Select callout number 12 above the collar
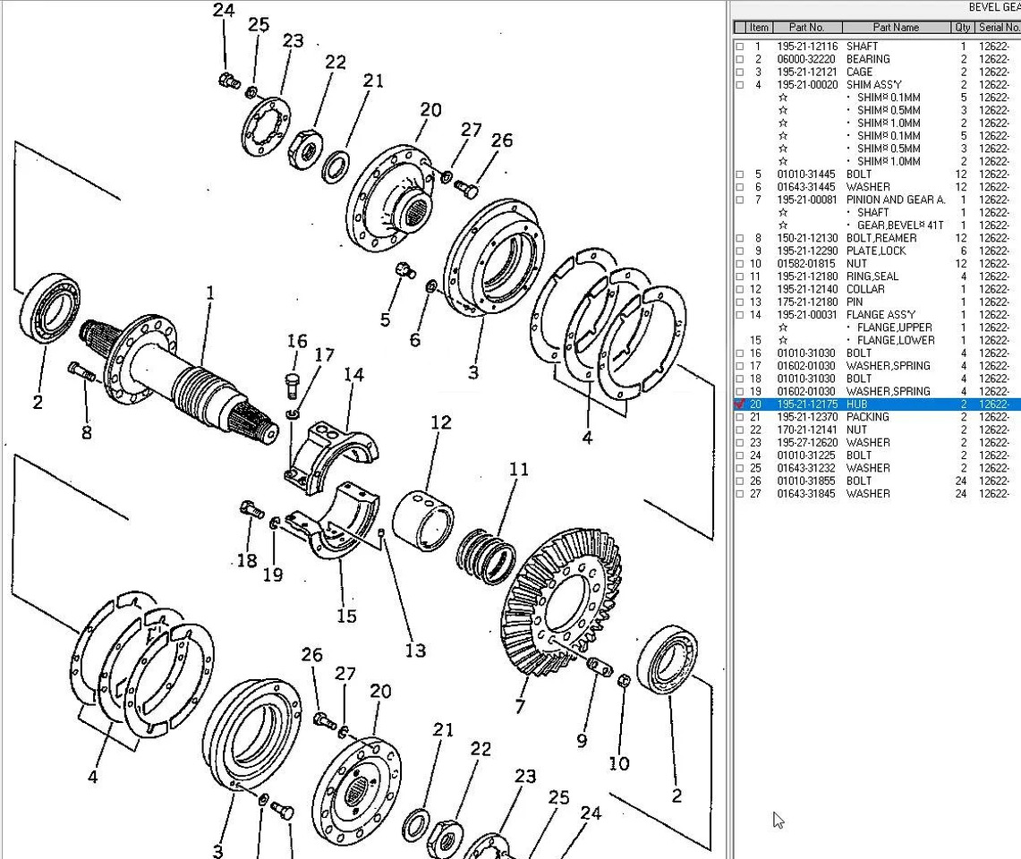This screenshot has width=1021, height=859. [x=441, y=422]
